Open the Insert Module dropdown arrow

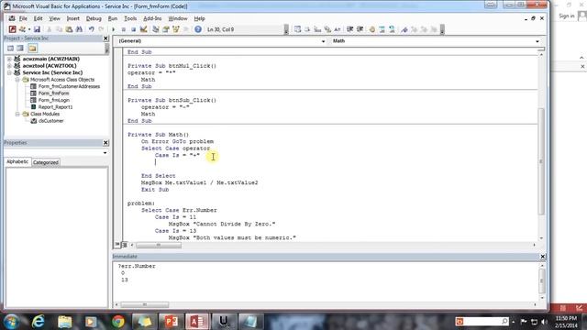pos(29,29)
